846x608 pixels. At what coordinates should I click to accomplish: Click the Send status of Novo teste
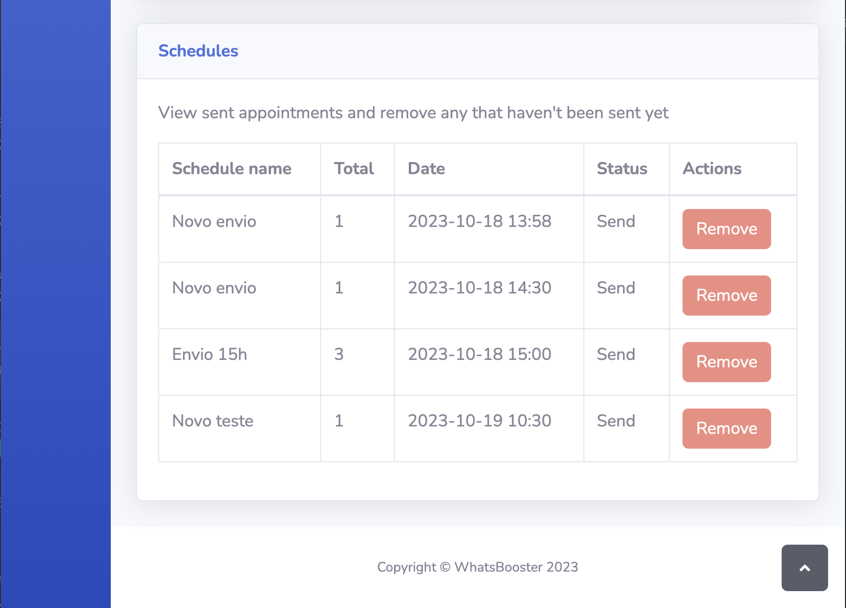pos(616,421)
